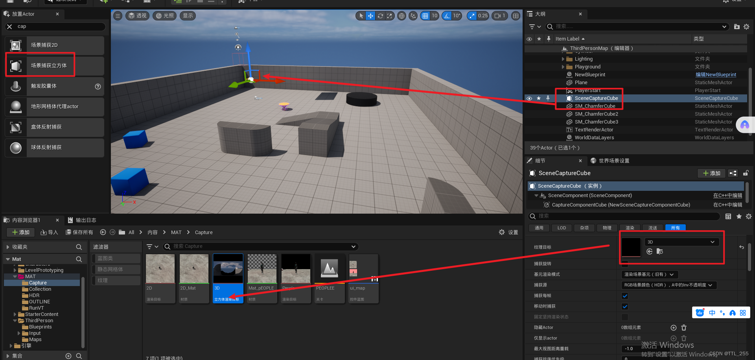Select the 触发胶囊体 actor entry
Image resolution: width=755 pixels, height=360 pixels.
point(55,86)
